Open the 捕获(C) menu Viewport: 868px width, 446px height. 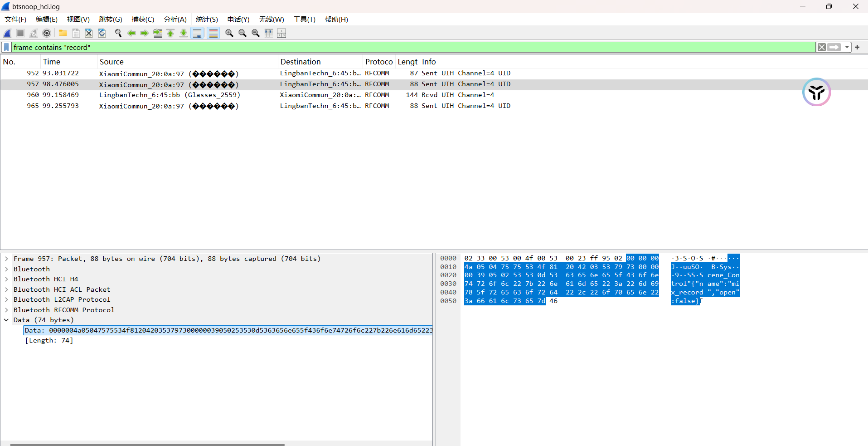click(x=143, y=20)
